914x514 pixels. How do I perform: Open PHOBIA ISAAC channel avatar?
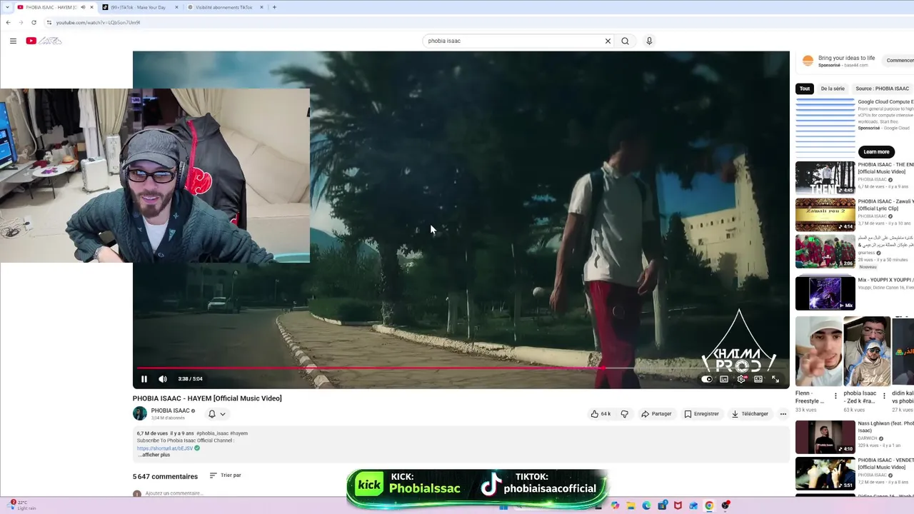pos(140,413)
